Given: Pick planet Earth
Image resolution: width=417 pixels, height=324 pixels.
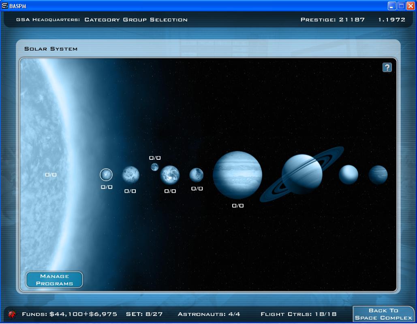Looking at the screenshot, I should click(170, 175).
